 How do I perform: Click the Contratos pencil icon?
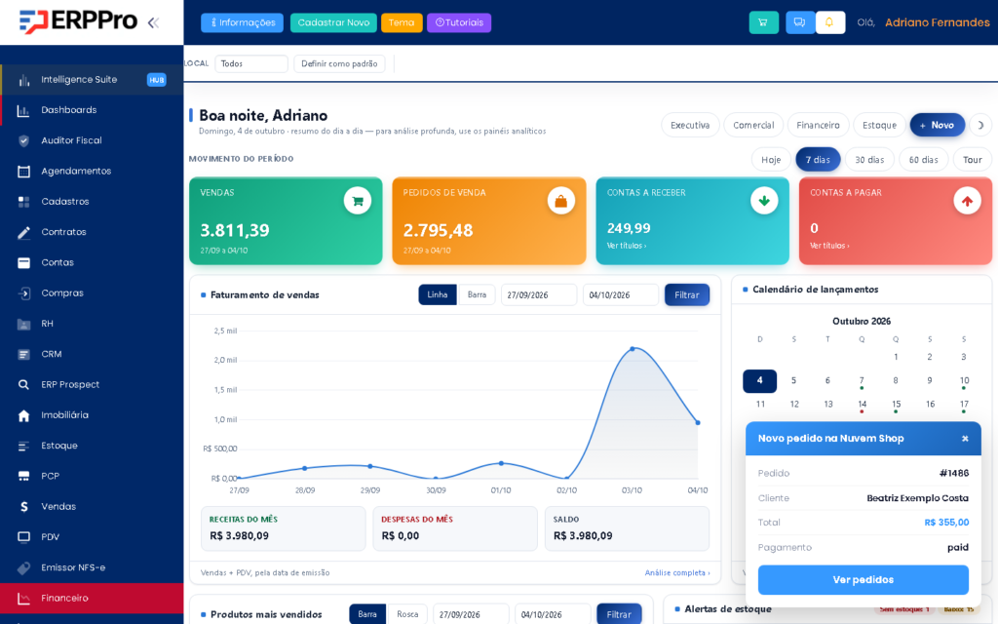point(23,232)
